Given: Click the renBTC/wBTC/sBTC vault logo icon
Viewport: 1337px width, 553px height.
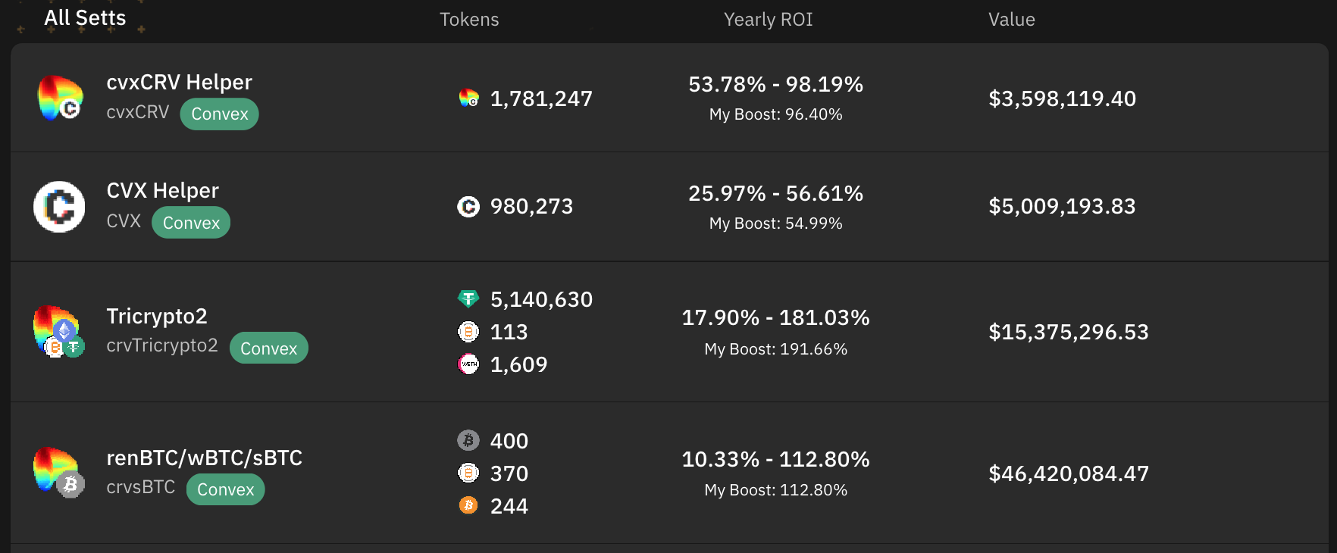Looking at the screenshot, I should point(59,473).
